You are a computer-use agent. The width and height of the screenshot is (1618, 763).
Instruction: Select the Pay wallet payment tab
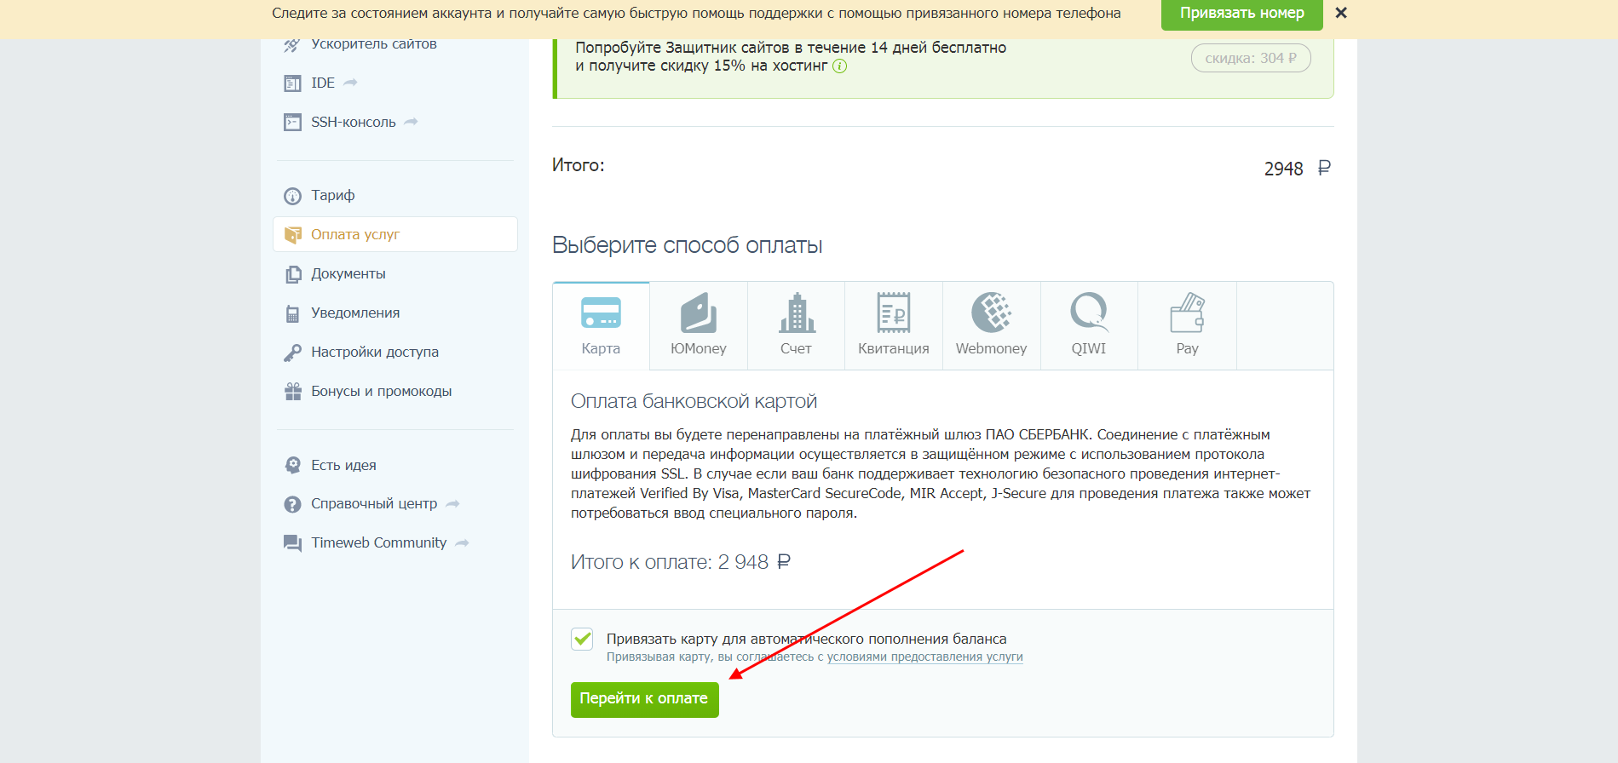[1187, 326]
